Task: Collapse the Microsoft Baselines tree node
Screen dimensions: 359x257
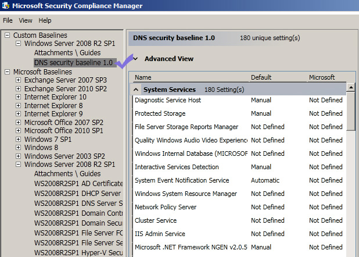Action: 8,72
